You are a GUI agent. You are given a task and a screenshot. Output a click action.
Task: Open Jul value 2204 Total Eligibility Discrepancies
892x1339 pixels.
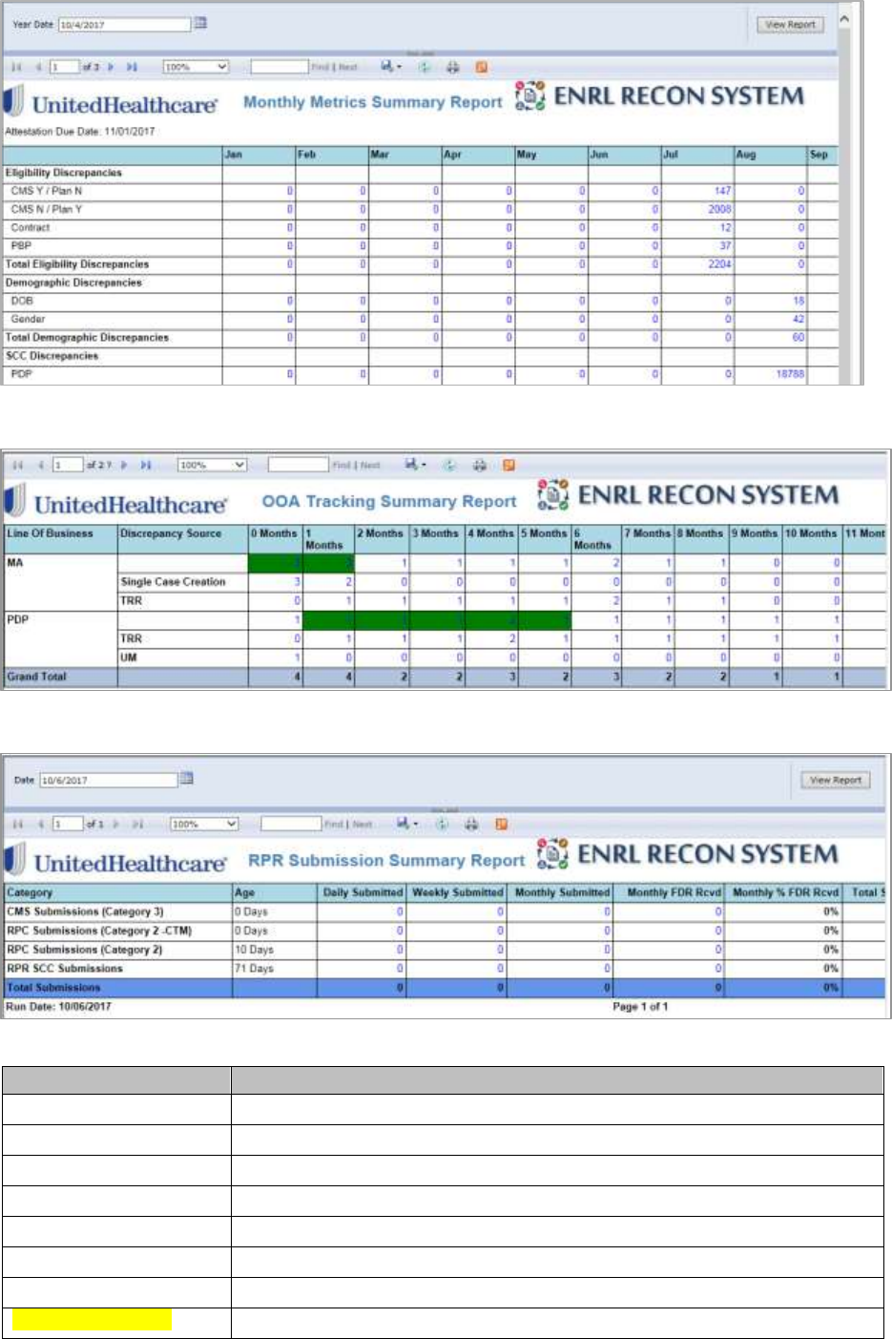tap(719, 264)
